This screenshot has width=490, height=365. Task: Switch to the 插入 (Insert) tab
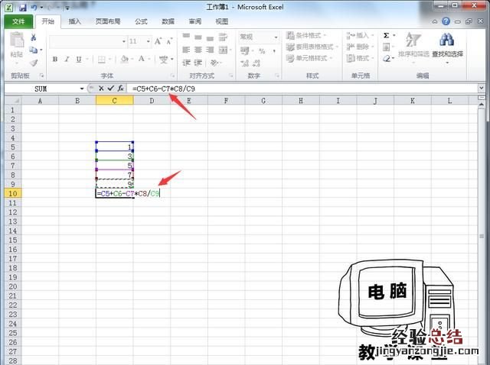(x=75, y=22)
